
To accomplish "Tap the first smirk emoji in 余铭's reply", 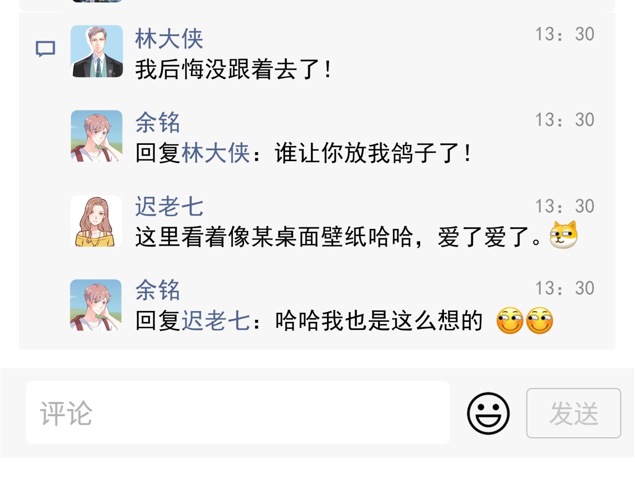I will (510, 320).
